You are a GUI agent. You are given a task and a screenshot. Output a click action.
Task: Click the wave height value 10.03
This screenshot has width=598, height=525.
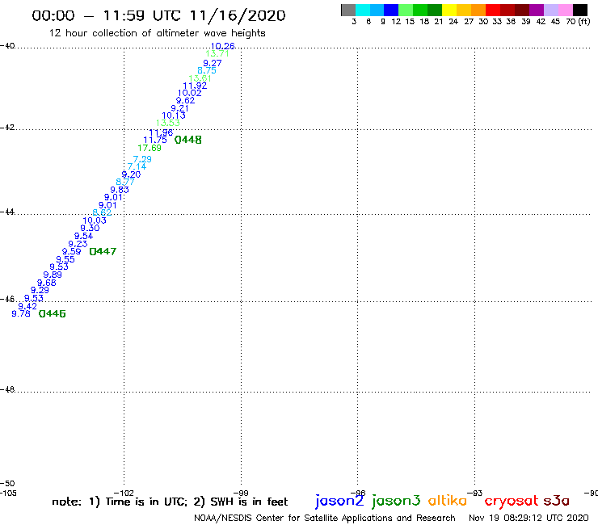tap(95, 220)
